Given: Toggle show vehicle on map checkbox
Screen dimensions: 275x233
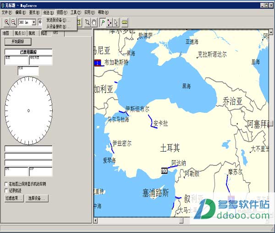Looking at the screenshot, I should click(6, 184).
